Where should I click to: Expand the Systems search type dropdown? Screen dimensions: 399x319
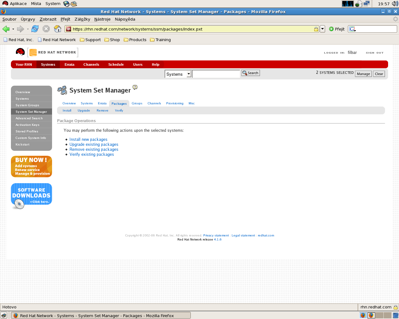(x=189, y=74)
